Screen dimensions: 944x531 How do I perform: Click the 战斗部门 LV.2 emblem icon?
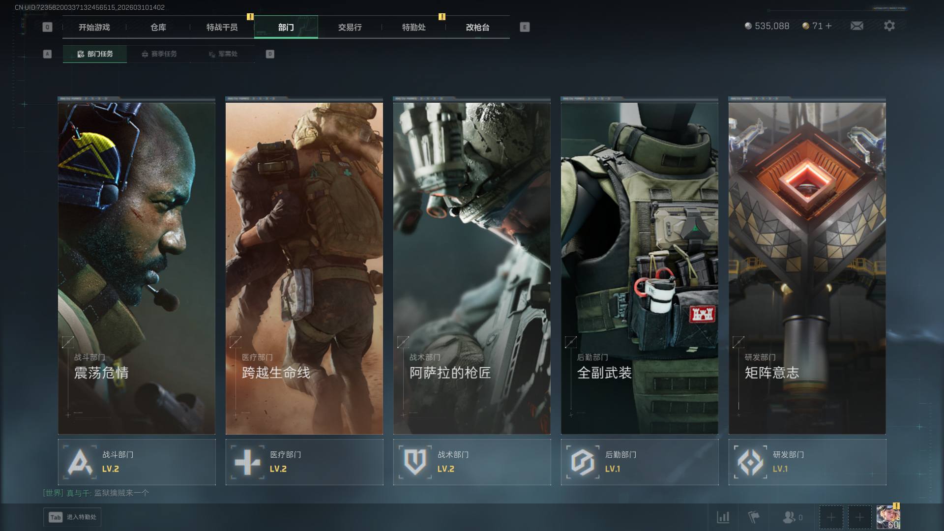[80, 462]
